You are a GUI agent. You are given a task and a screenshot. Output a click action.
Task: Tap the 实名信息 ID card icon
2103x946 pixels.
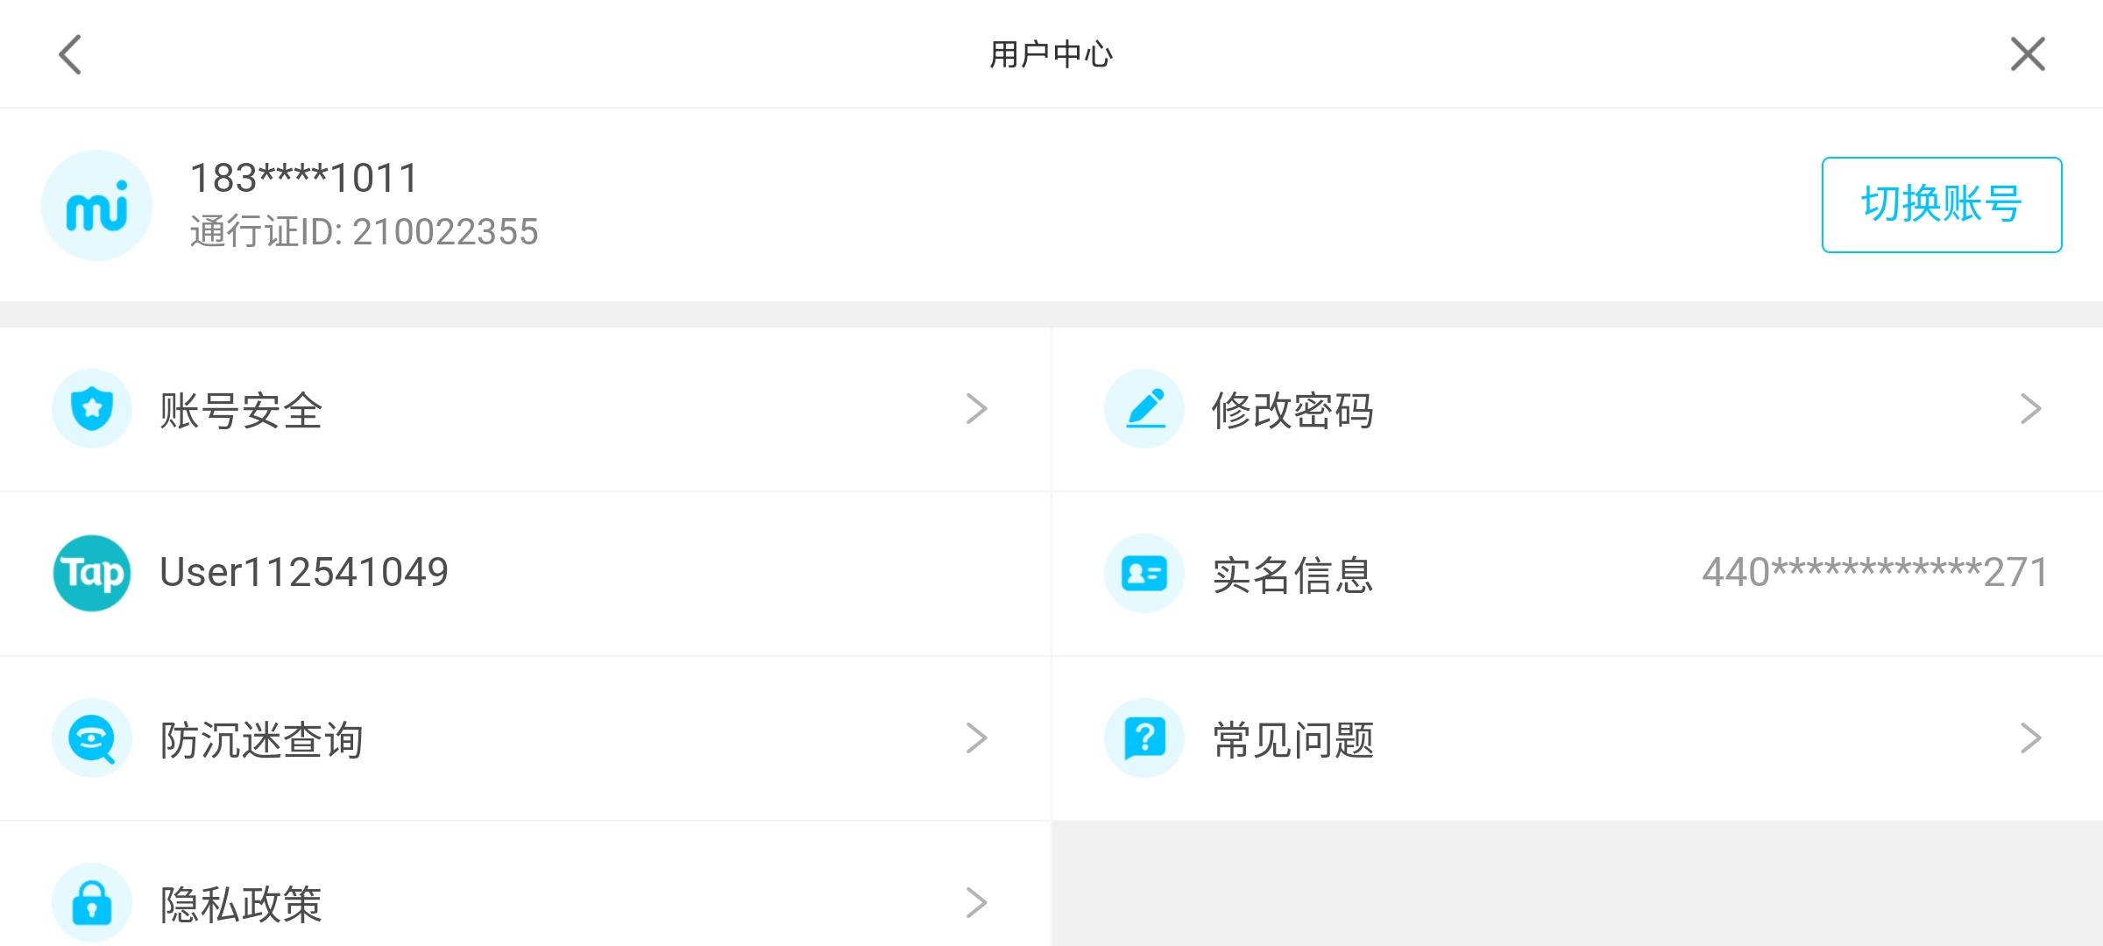coord(1144,574)
